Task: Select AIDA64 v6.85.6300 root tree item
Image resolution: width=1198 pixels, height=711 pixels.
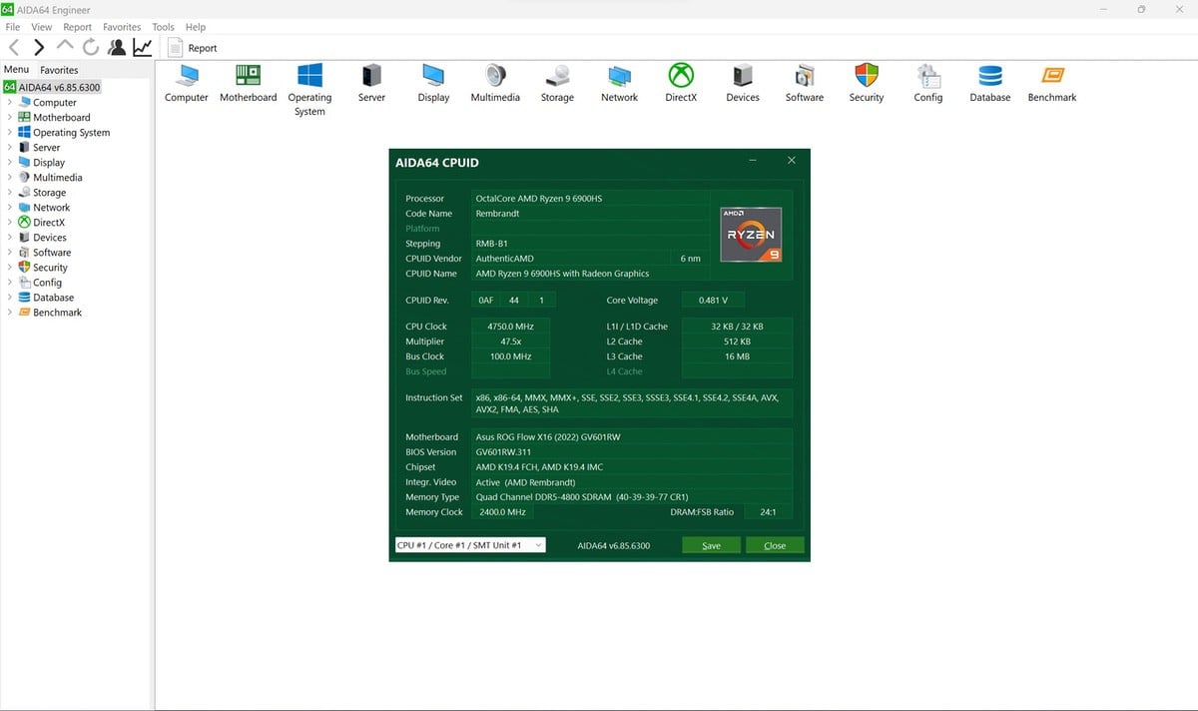Action: pyautogui.click(x=52, y=87)
